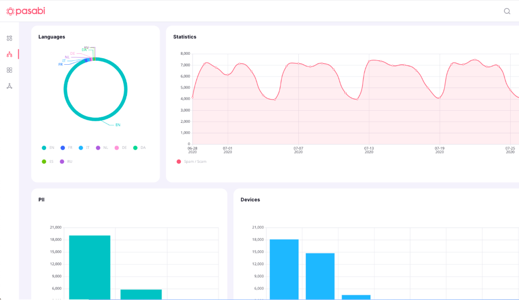Toggle the RU legend item
Screen dimensions: 519x300
coord(66,162)
